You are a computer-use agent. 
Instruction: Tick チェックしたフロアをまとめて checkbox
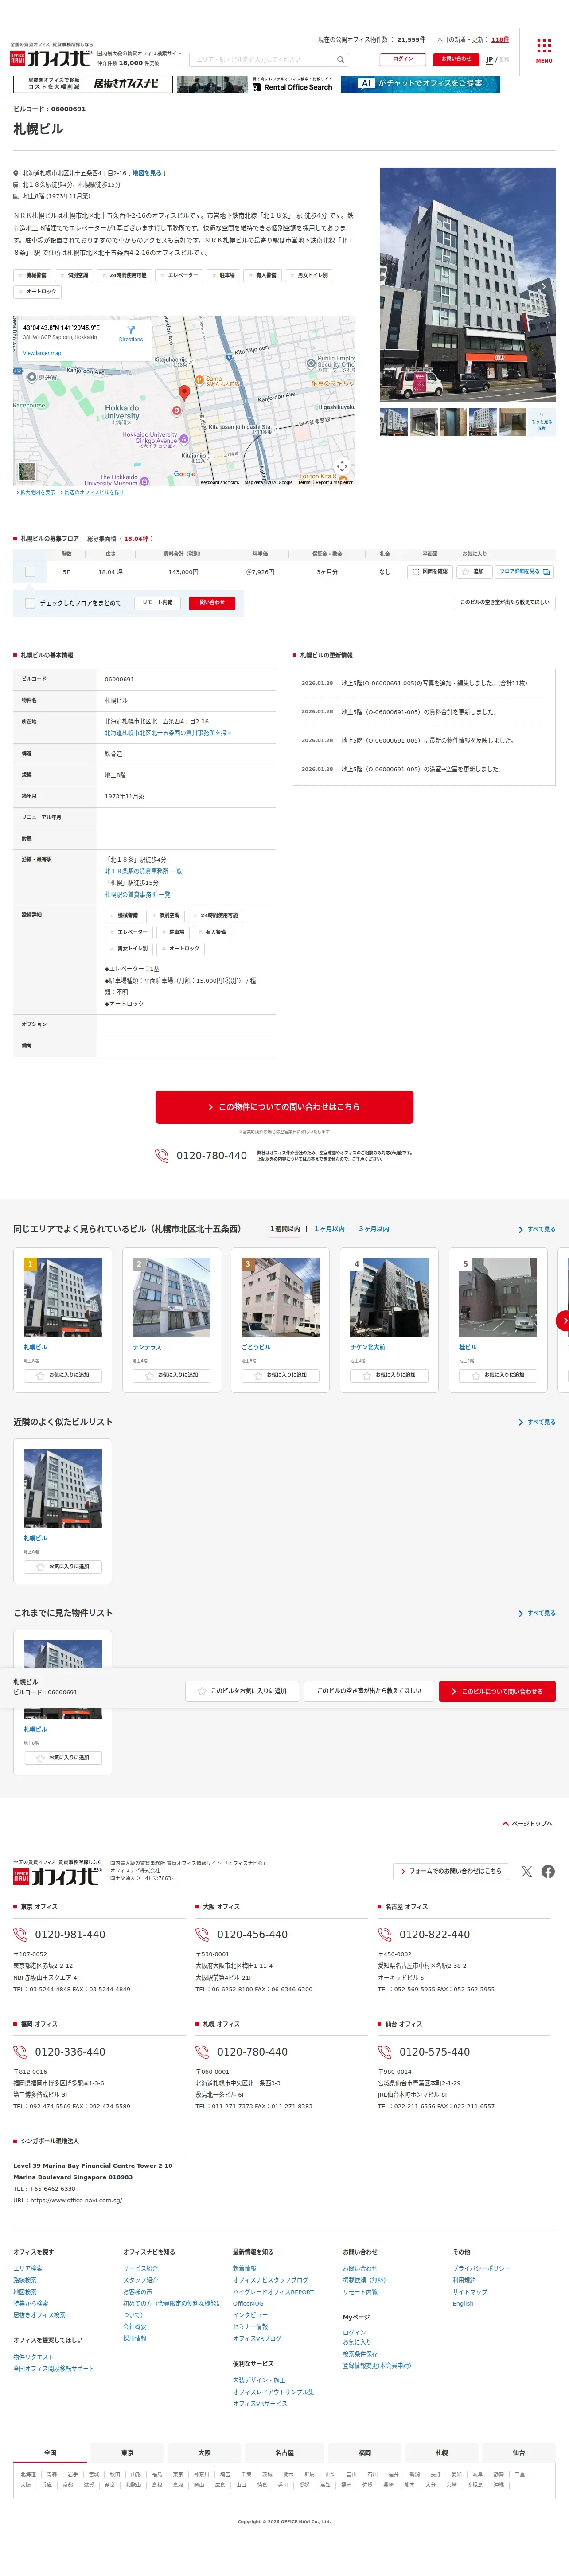[x=30, y=603]
